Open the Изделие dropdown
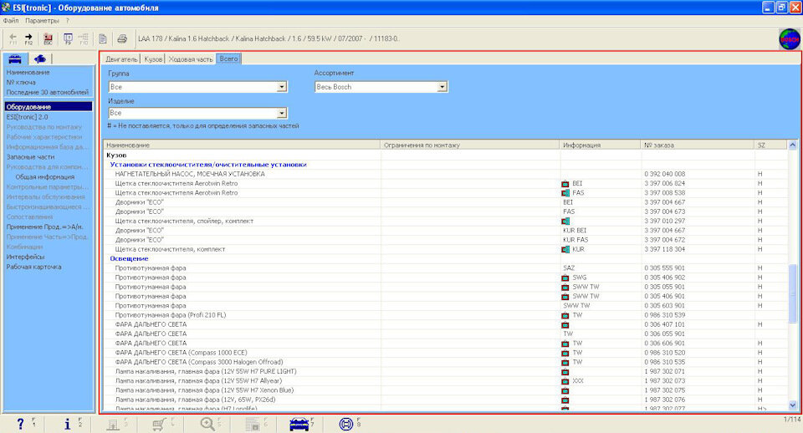Screen dimensions: 803x433 [x=282, y=113]
